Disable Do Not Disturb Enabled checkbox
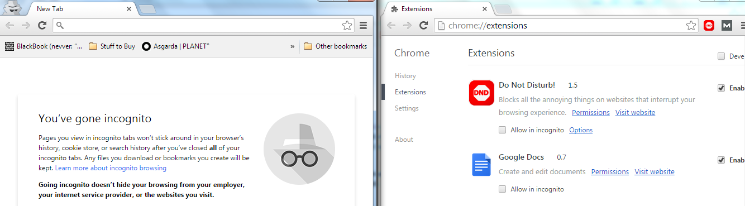The width and height of the screenshot is (745, 206). [x=722, y=88]
